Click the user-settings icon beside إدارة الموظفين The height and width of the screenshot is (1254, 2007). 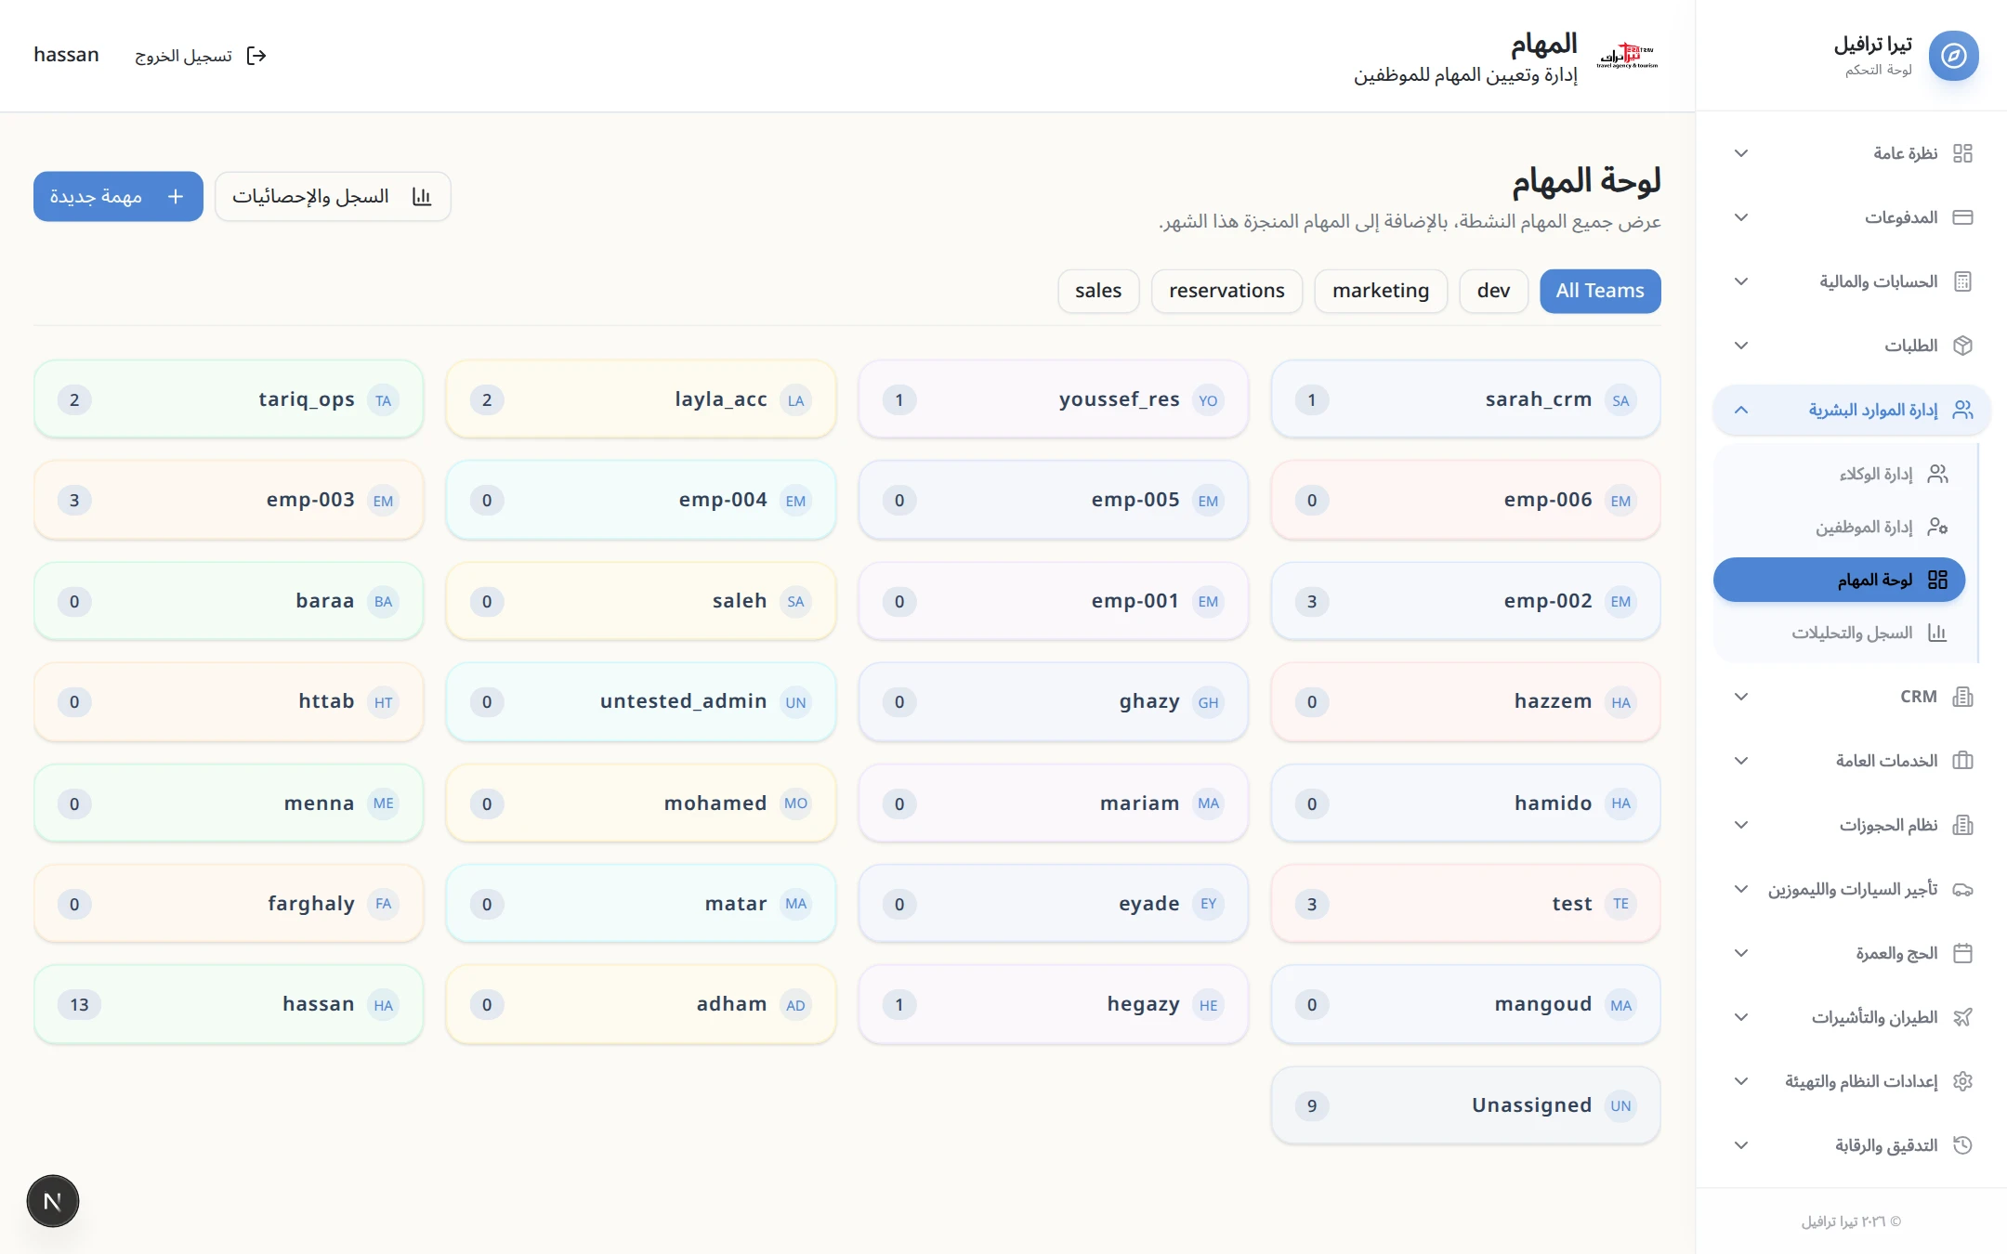[x=1937, y=527]
